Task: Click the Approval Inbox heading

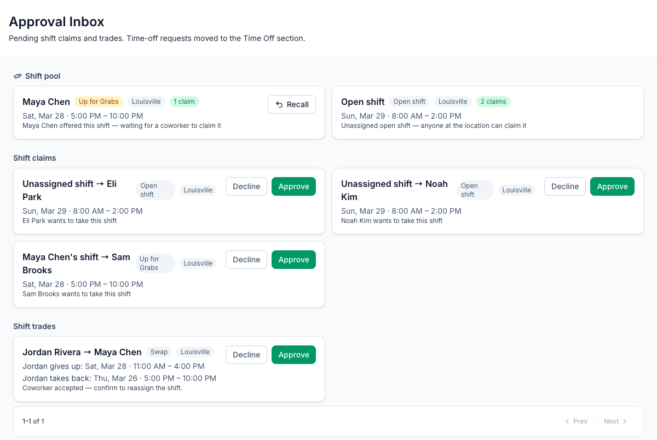Action: 56,22
